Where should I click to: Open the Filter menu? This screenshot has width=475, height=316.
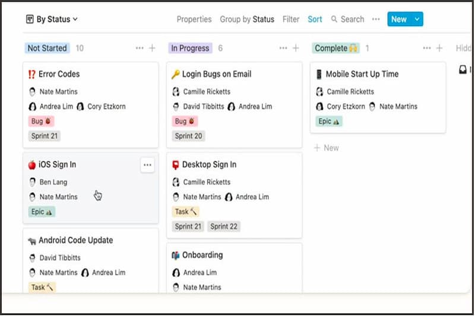tap(291, 20)
